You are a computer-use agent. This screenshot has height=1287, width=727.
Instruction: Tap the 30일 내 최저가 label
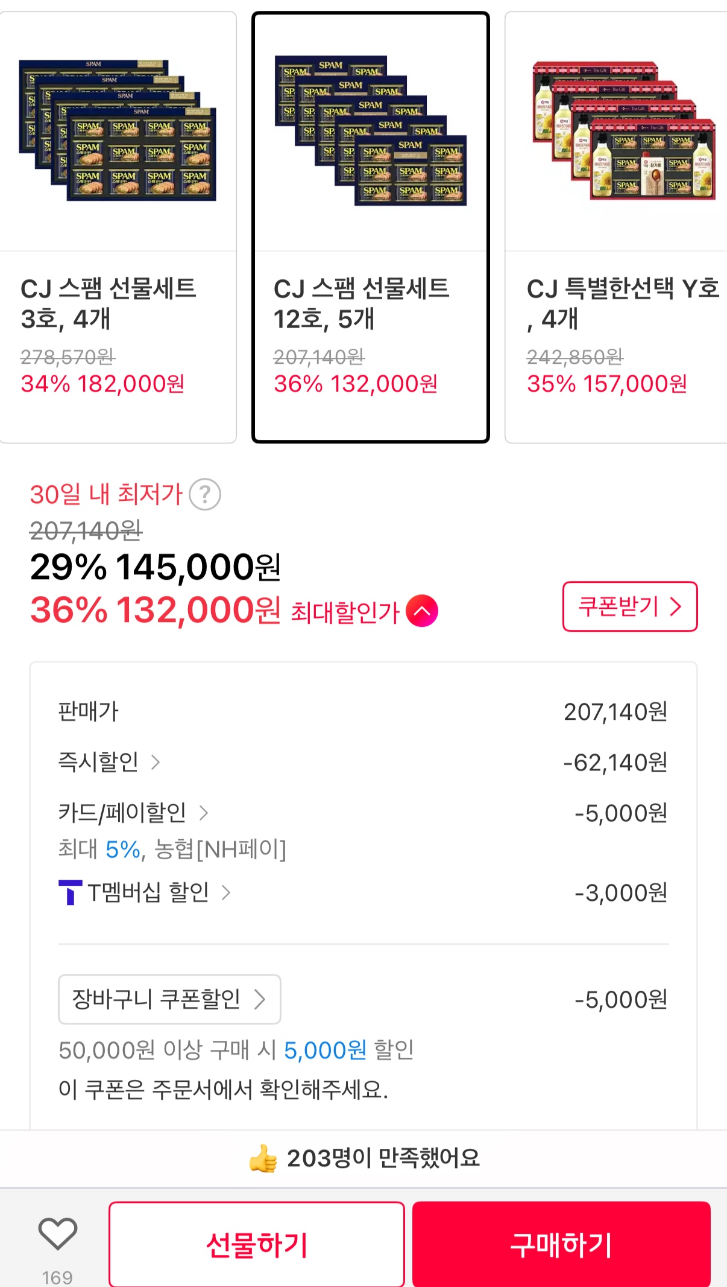click(106, 494)
